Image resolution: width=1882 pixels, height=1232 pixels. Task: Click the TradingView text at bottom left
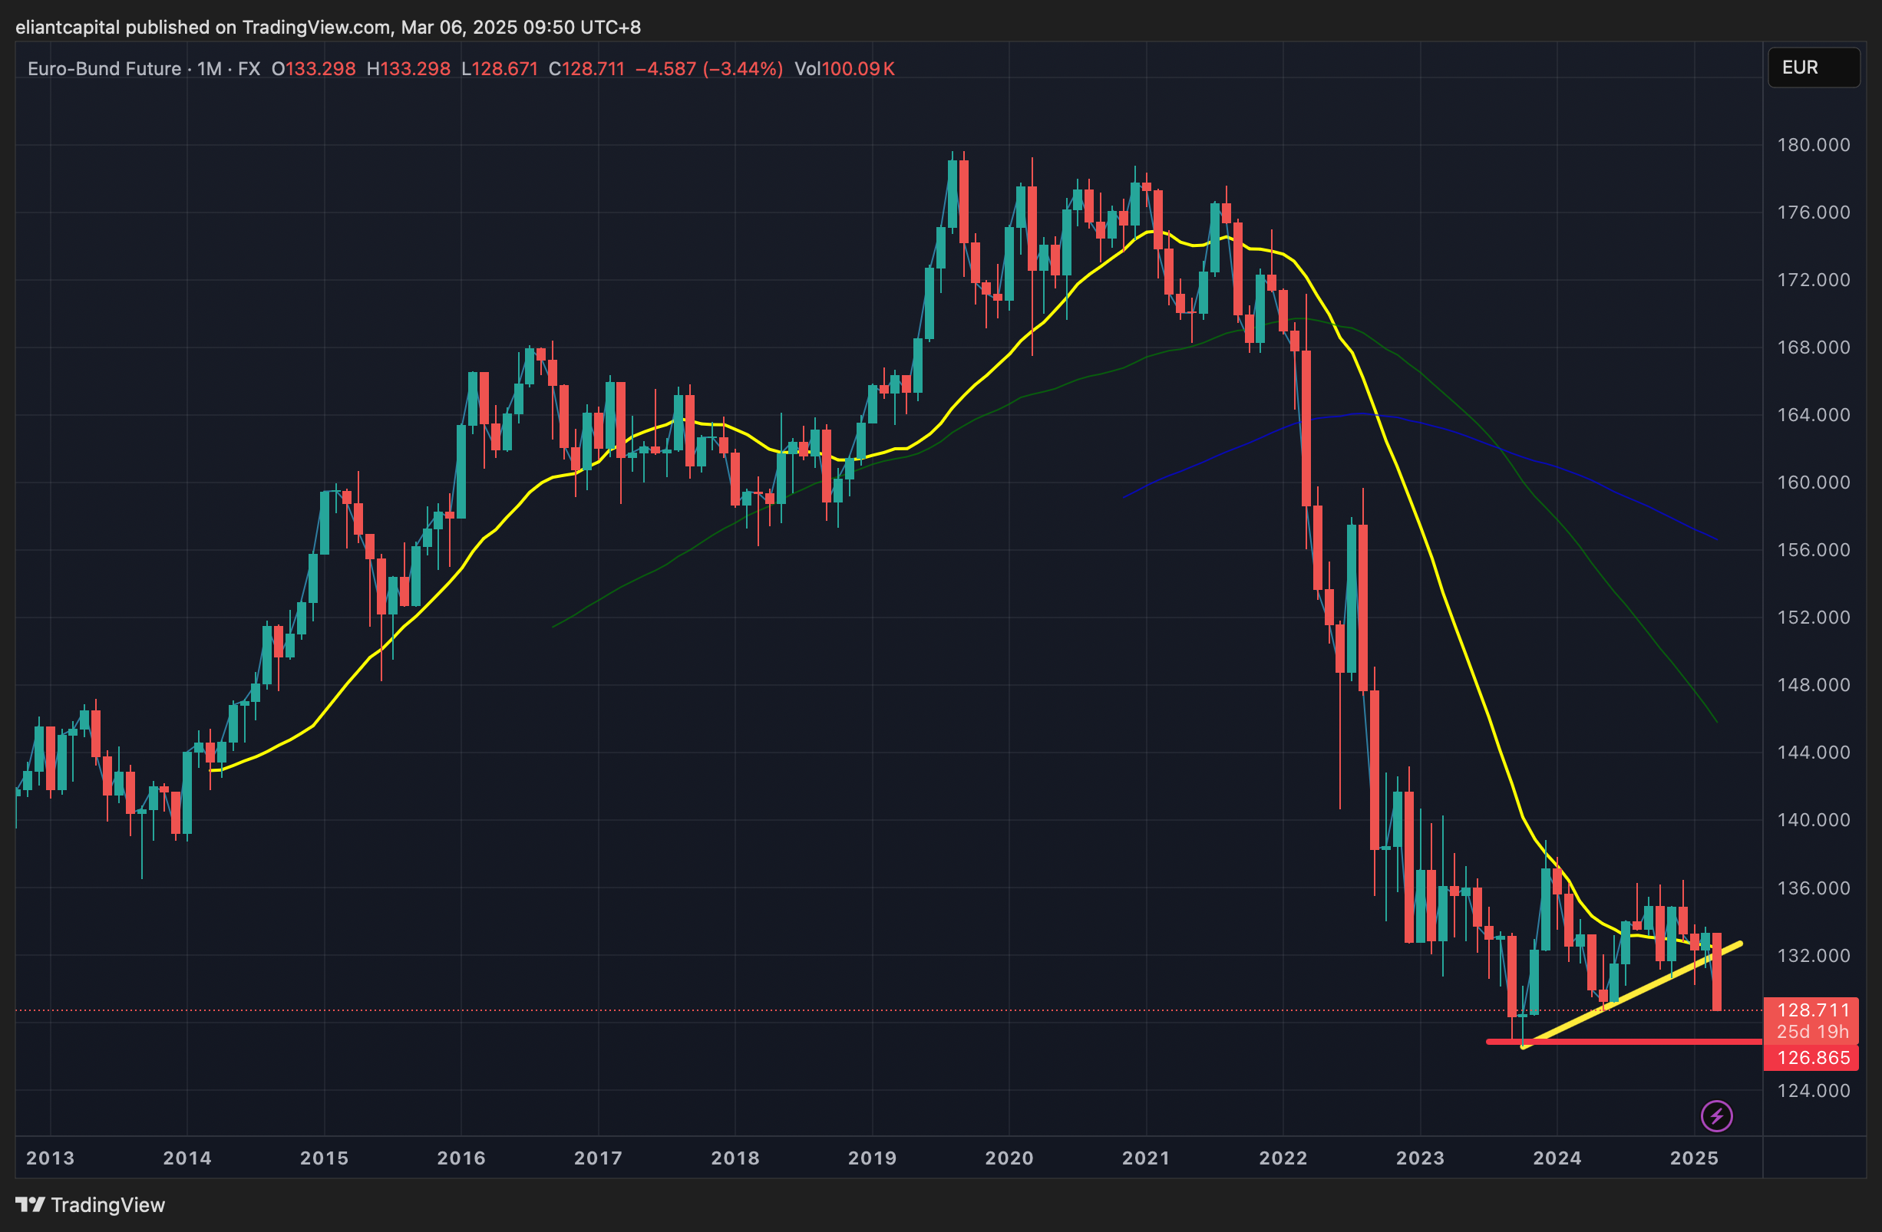coord(107,1204)
